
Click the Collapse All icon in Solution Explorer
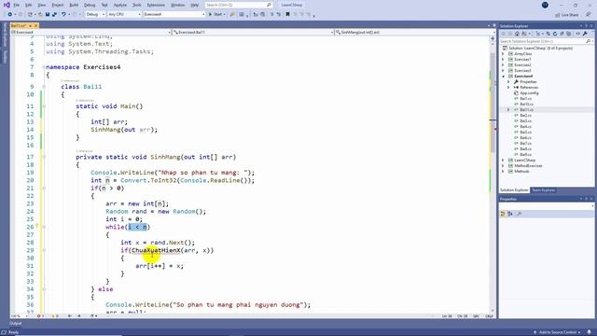click(x=562, y=34)
